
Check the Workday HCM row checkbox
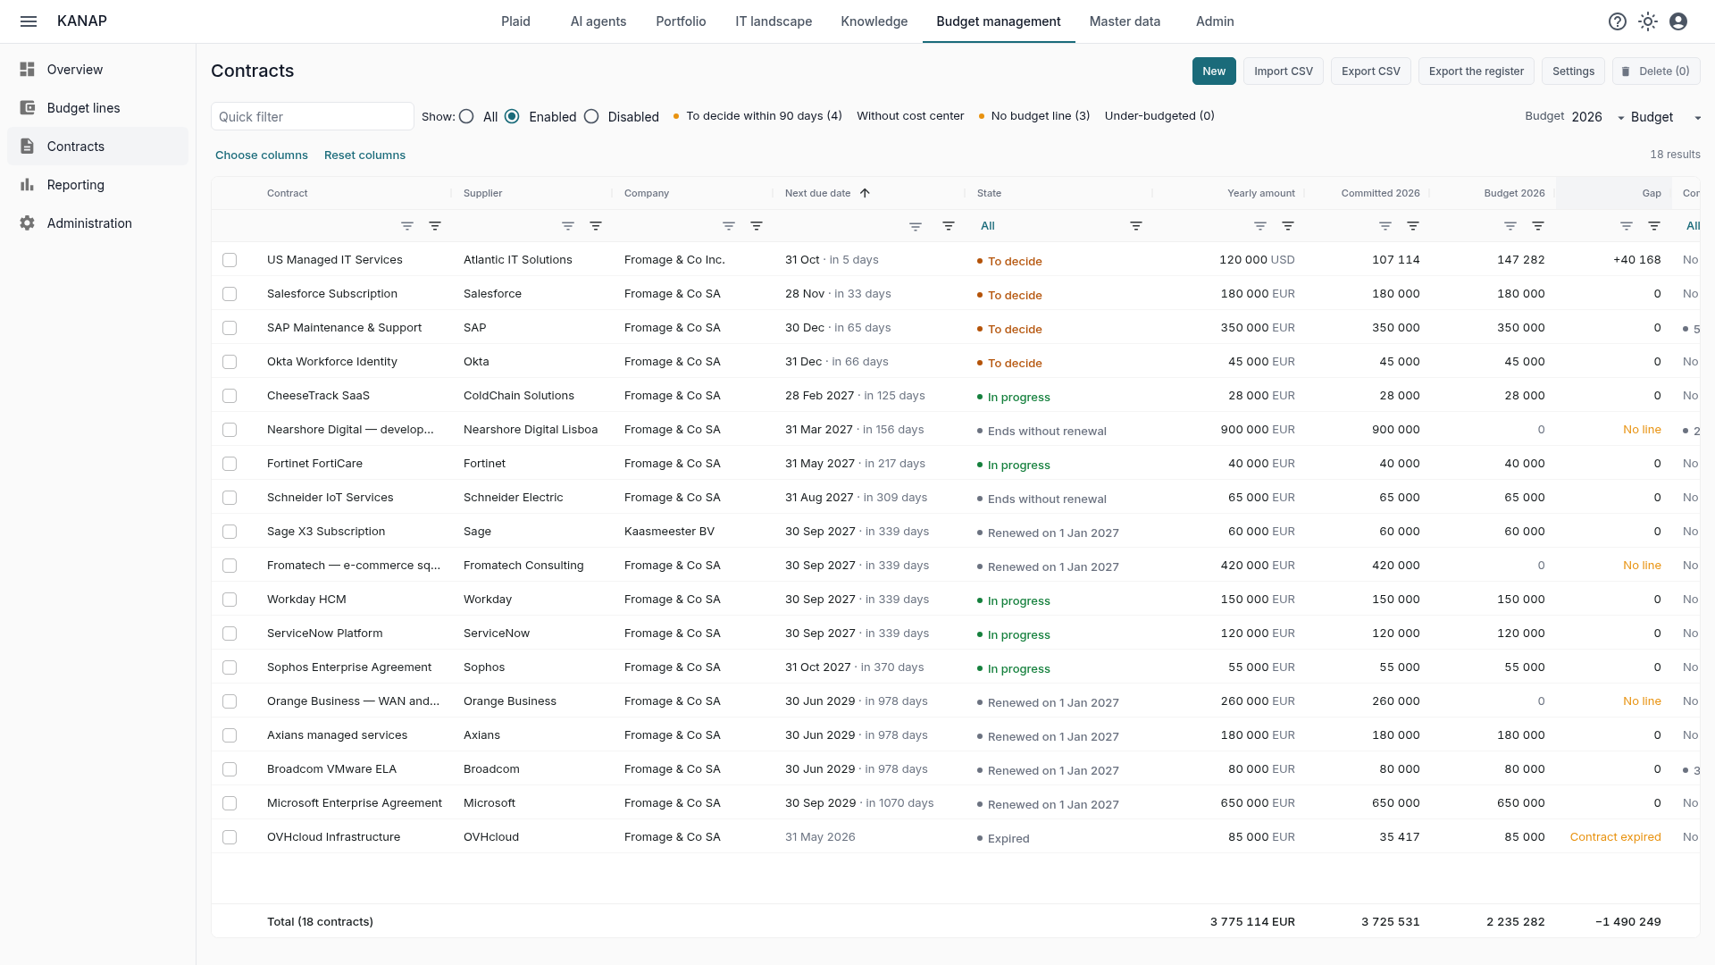230,600
